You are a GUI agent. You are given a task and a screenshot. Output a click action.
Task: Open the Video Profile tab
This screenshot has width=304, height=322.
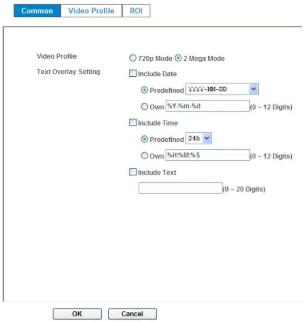(91, 11)
